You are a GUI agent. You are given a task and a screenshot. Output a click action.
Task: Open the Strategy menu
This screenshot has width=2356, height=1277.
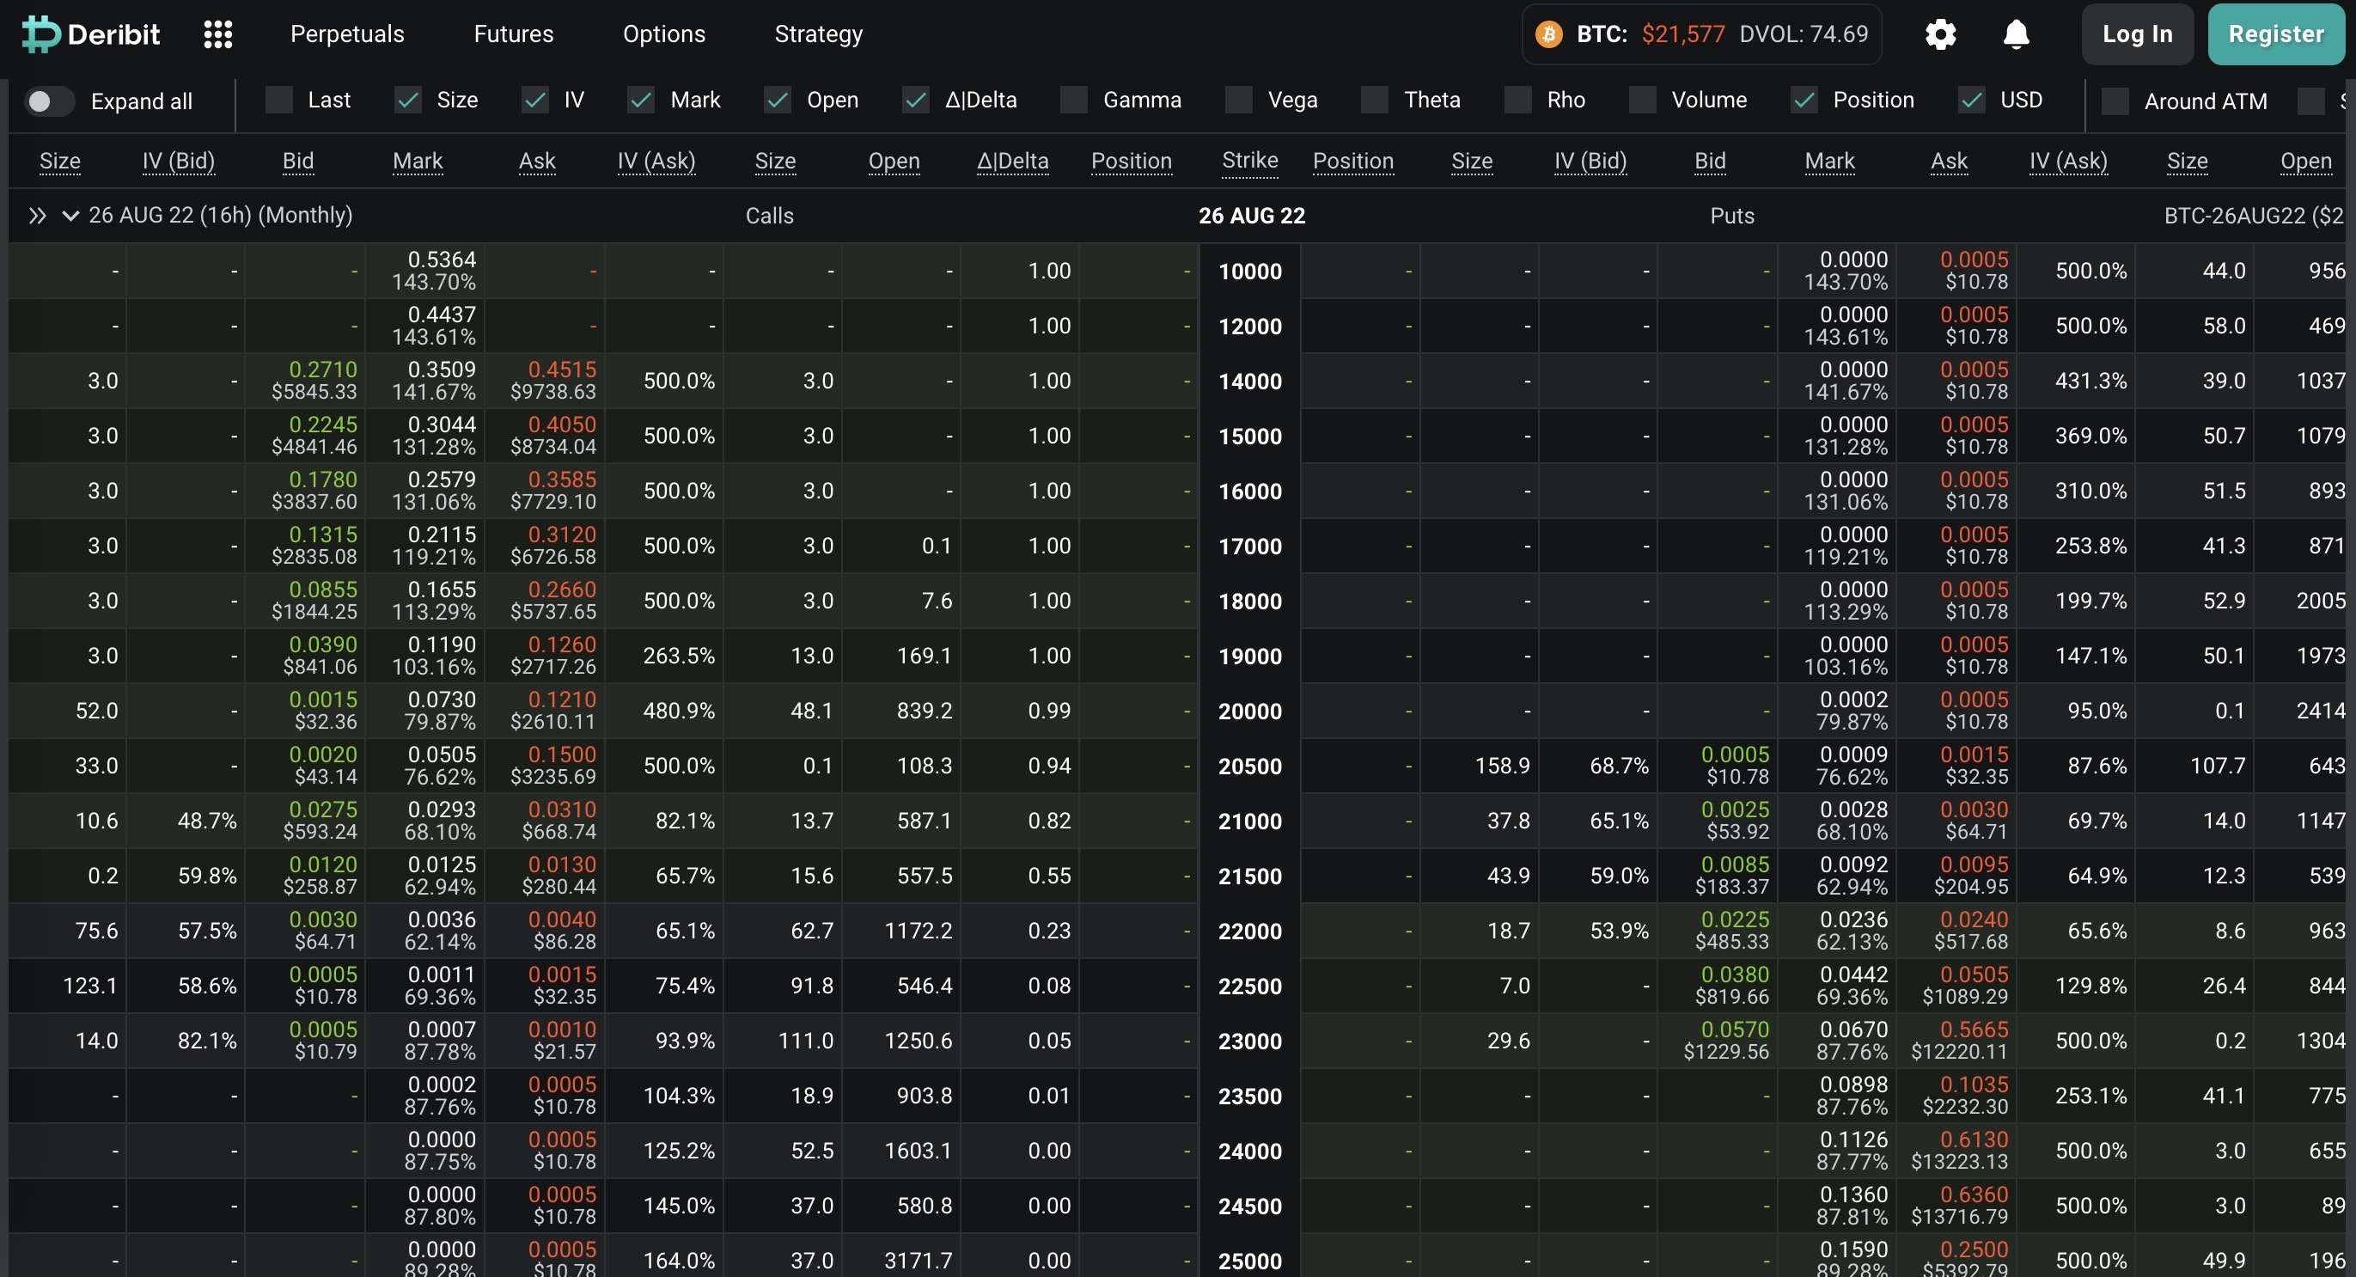point(819,34)
